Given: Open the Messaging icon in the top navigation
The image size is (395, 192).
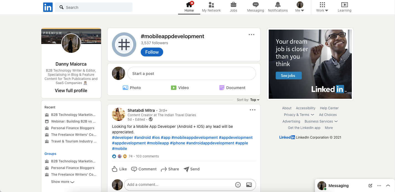Looking at the screenshot, I should click(x=255, y=7).
